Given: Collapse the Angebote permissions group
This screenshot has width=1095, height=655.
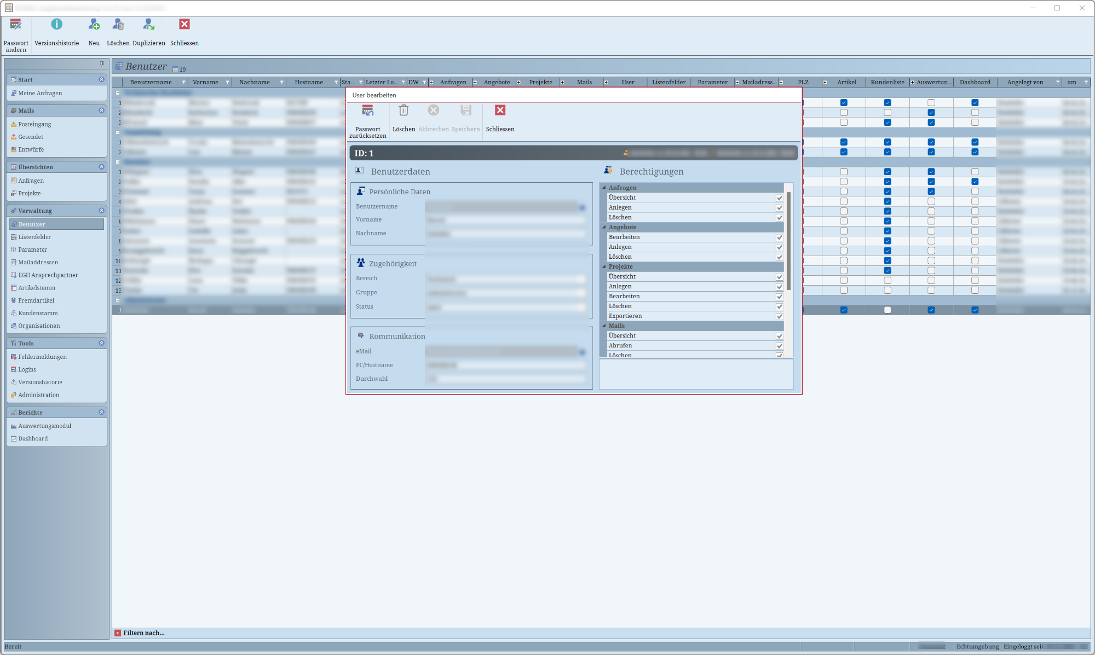Looking at the screenshot, I should (604, 227).
